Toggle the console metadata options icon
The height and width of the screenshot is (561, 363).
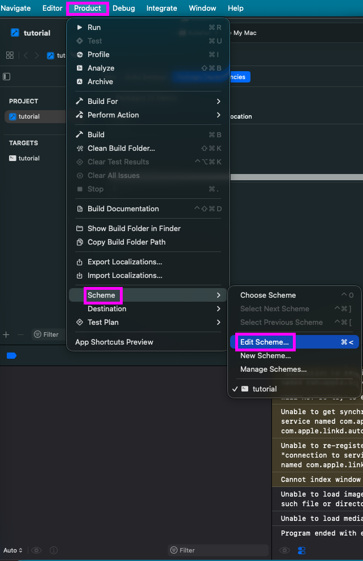tap(302, 550)
